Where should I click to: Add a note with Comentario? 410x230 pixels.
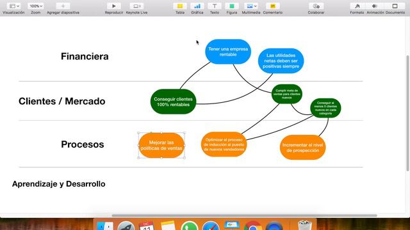pyautogui.click(x=273, y=6)
